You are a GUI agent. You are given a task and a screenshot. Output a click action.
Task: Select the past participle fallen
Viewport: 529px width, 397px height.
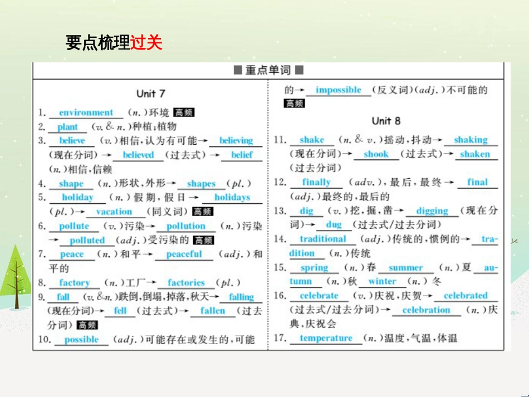(x=213, y=311)
